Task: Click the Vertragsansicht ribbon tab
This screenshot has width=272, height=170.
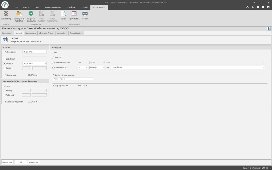Action: coord(99,7)
